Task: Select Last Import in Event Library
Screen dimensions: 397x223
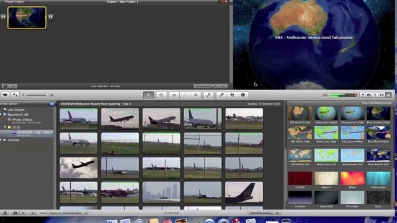Action: point(16,110)
